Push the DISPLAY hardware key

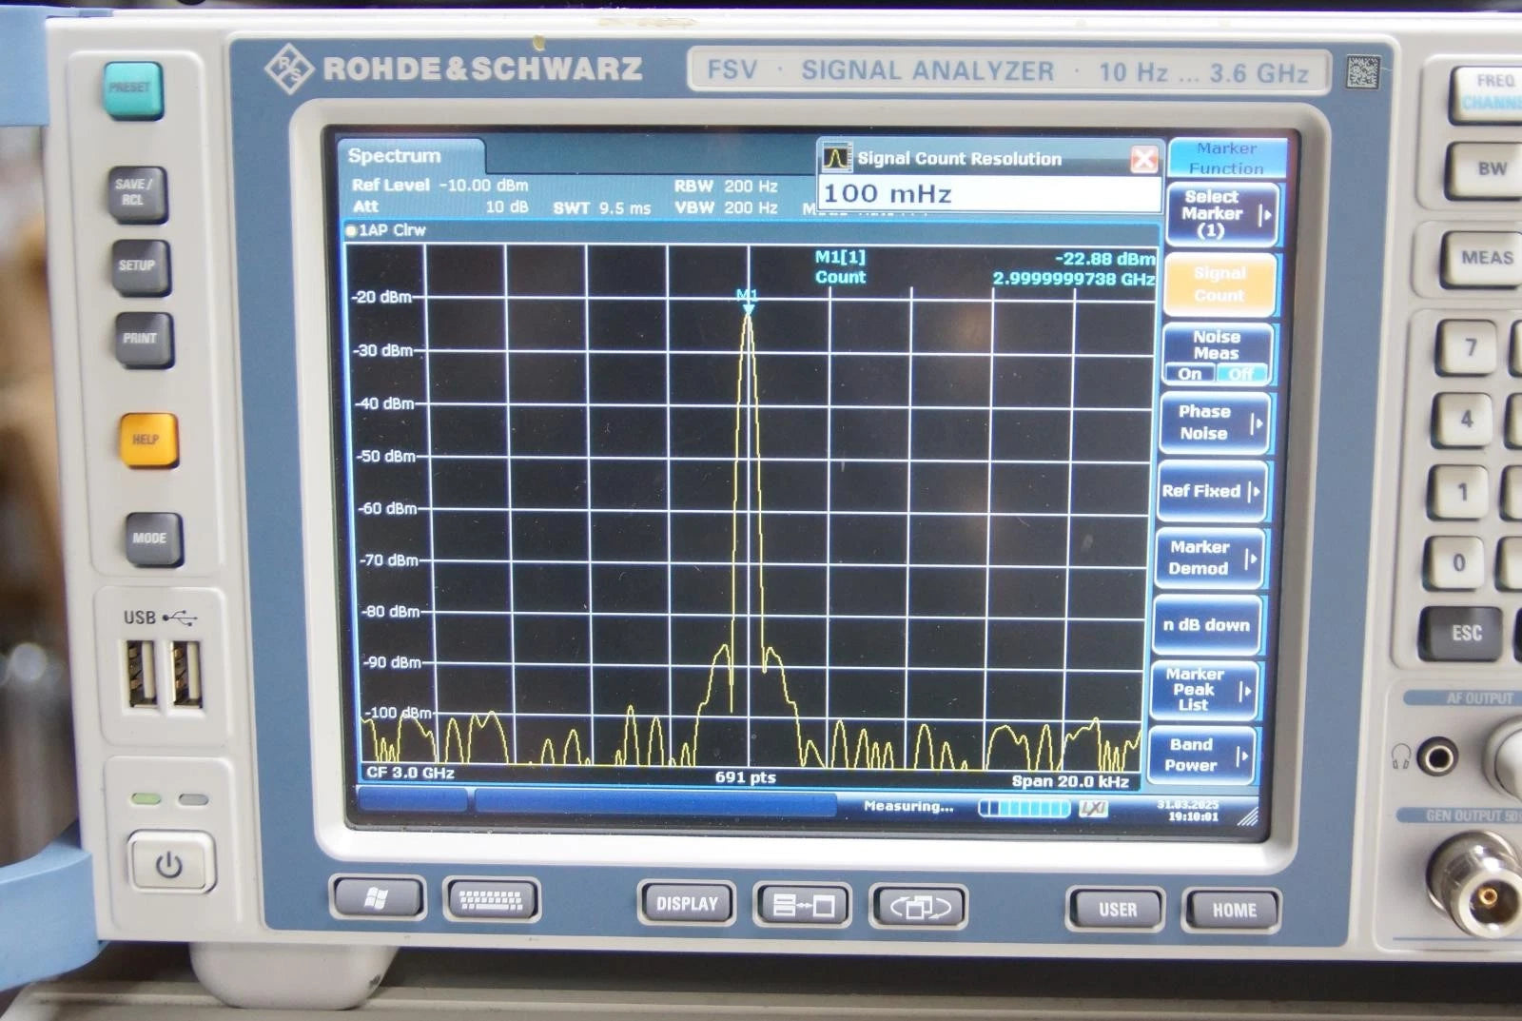click(687, 903)
